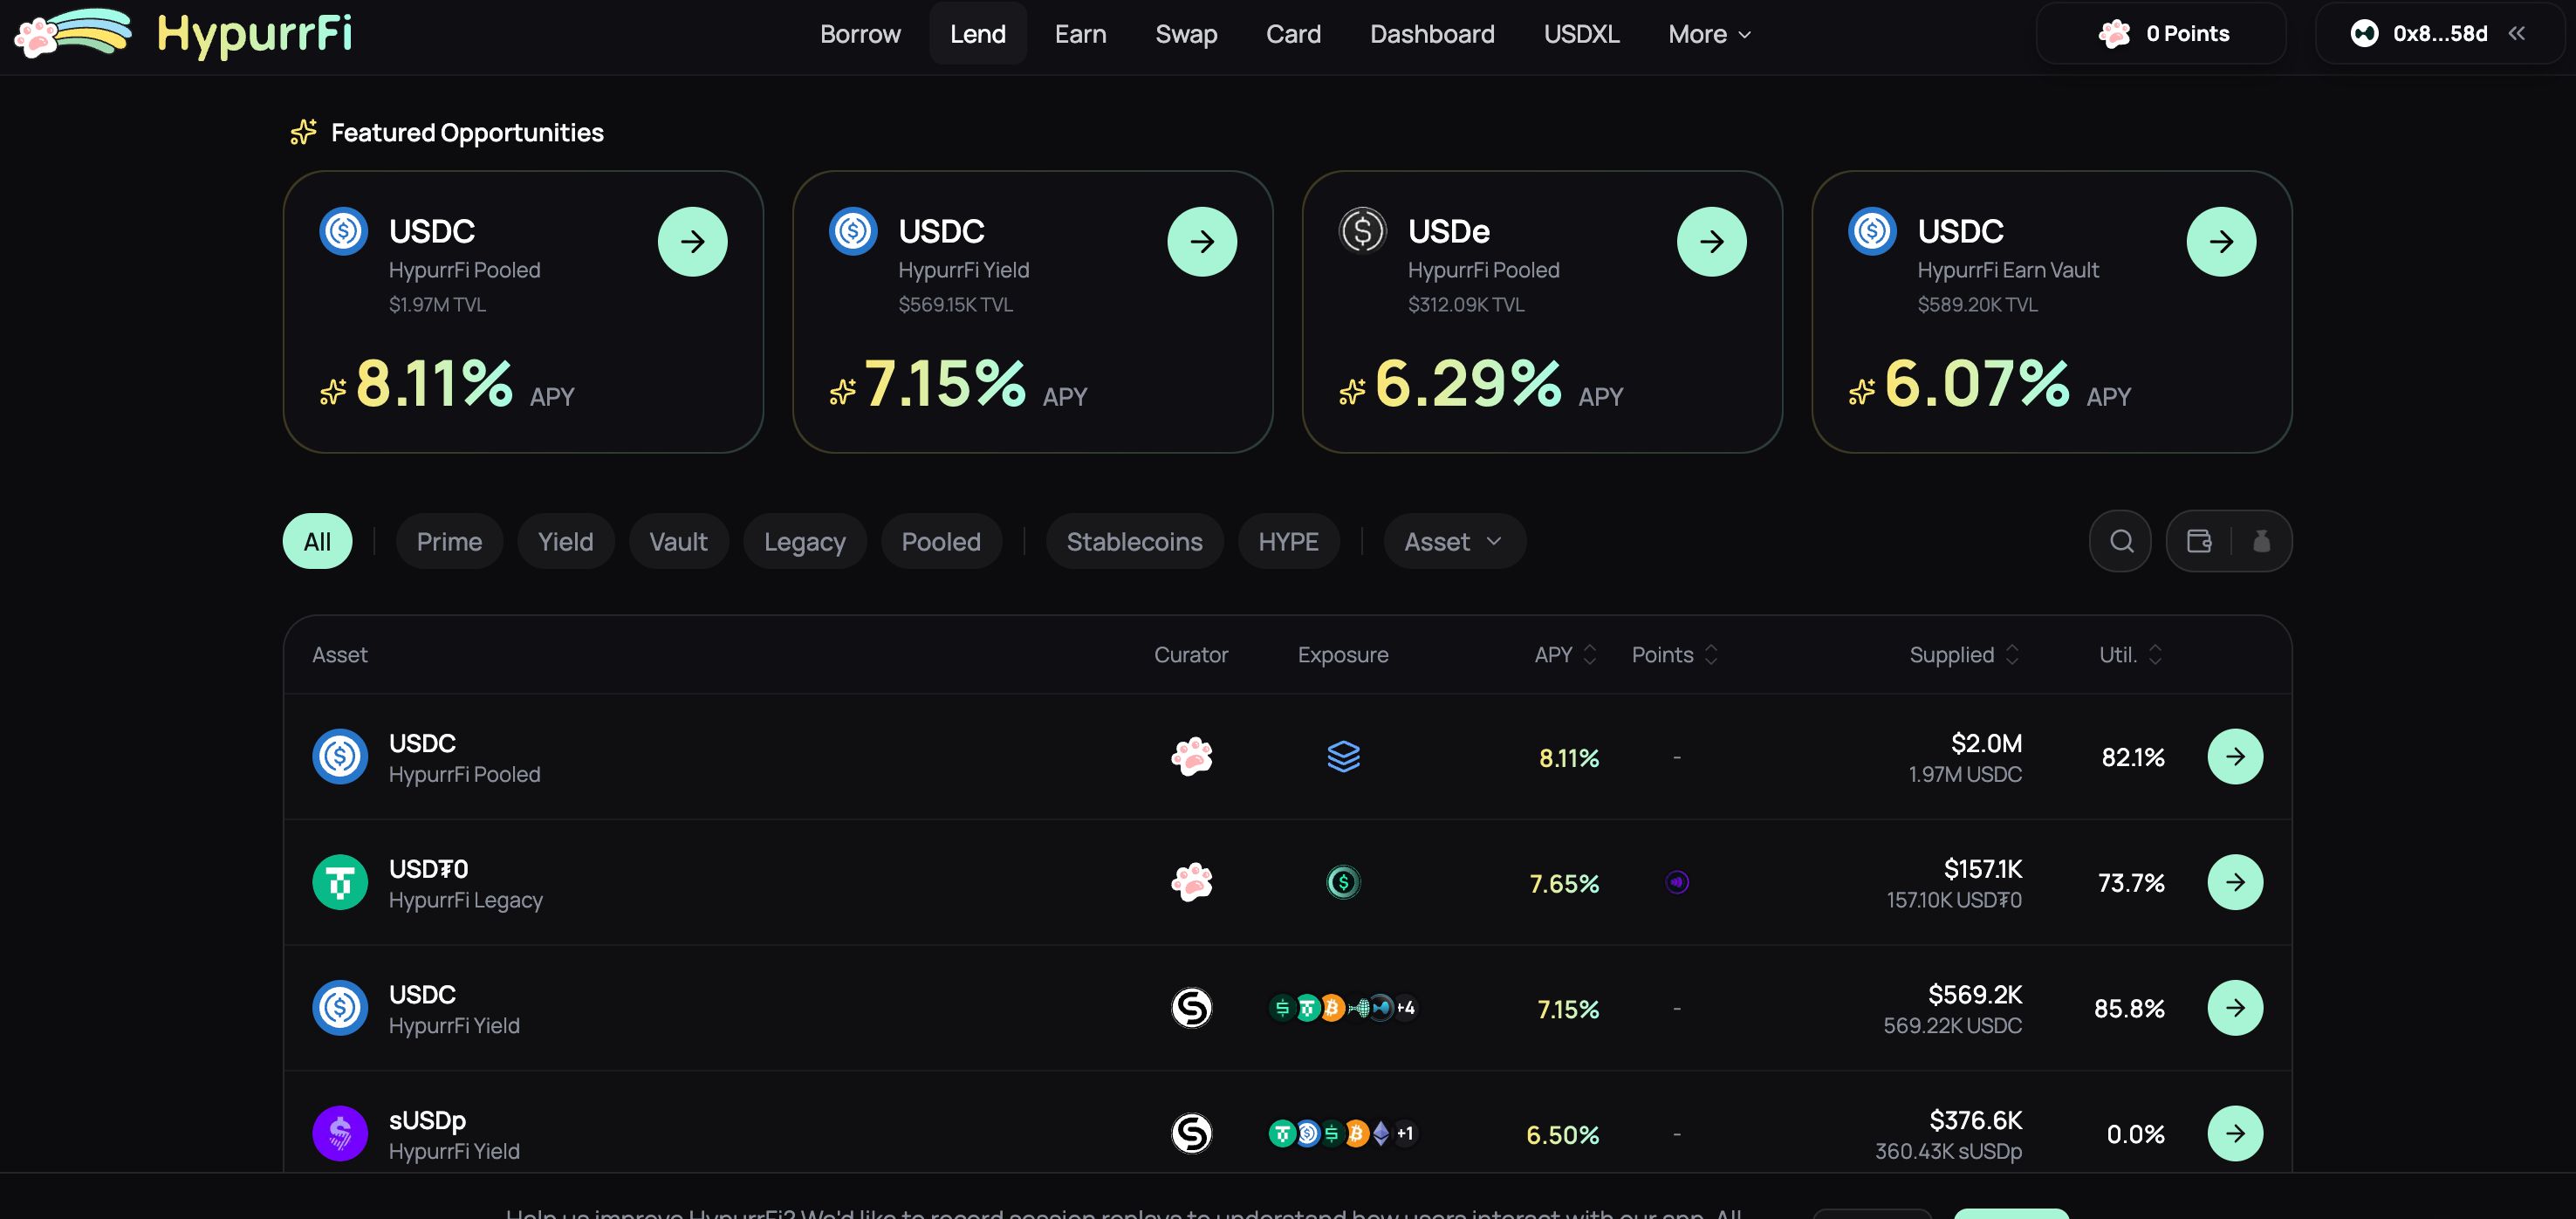This screenshot has width=2576, height=1219.
Task: Collapse the wallet panel double-chevron
Action: [x=2516, y=33]
